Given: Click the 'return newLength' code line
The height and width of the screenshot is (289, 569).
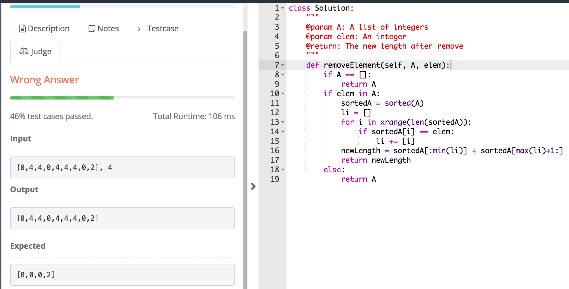Looking at the screenshot, I should tap(376, 160).
